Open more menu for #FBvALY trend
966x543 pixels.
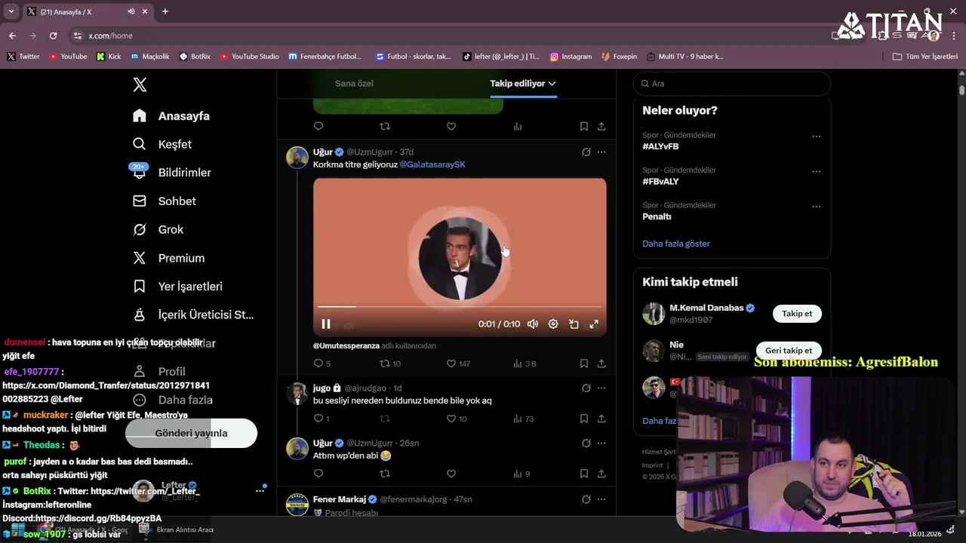point(816,172)
